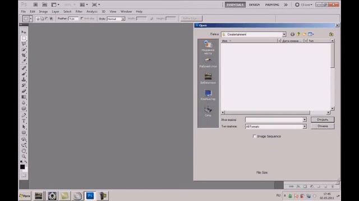359x201 pixels.
Task: Open the Screen Mode dropdown
Action: (96, 4)
